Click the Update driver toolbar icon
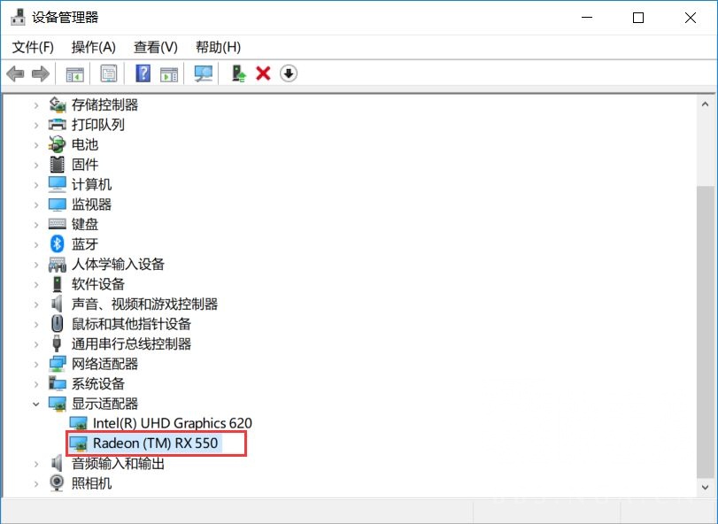This screenshot has height=524, width=718. click(238, 73)
